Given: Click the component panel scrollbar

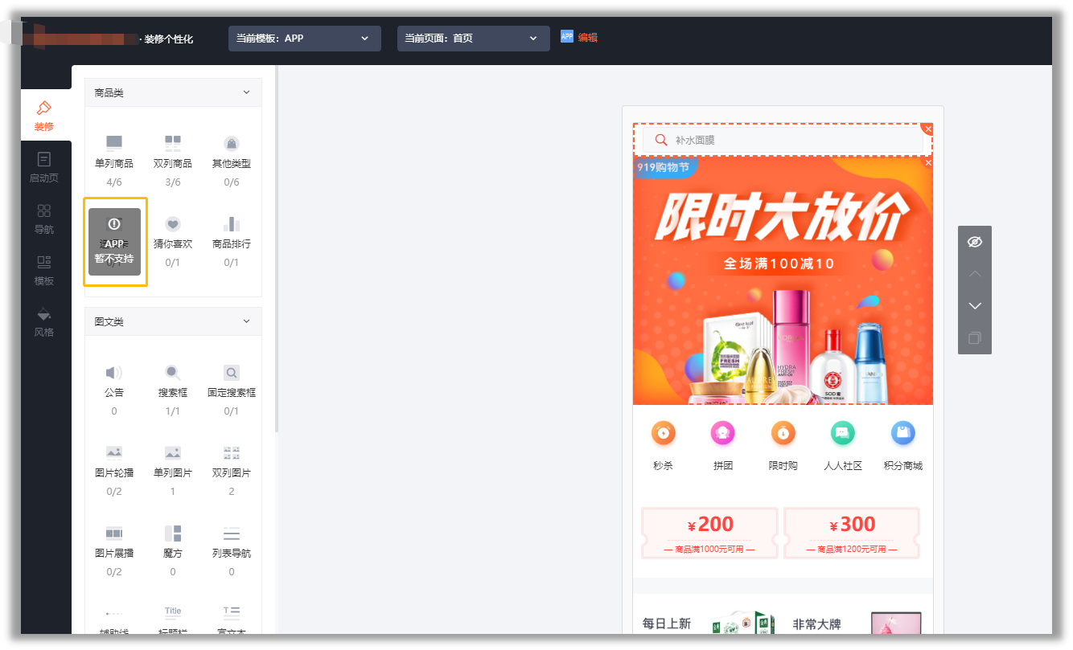Looking at the screenshot, I should click(277, 249).
